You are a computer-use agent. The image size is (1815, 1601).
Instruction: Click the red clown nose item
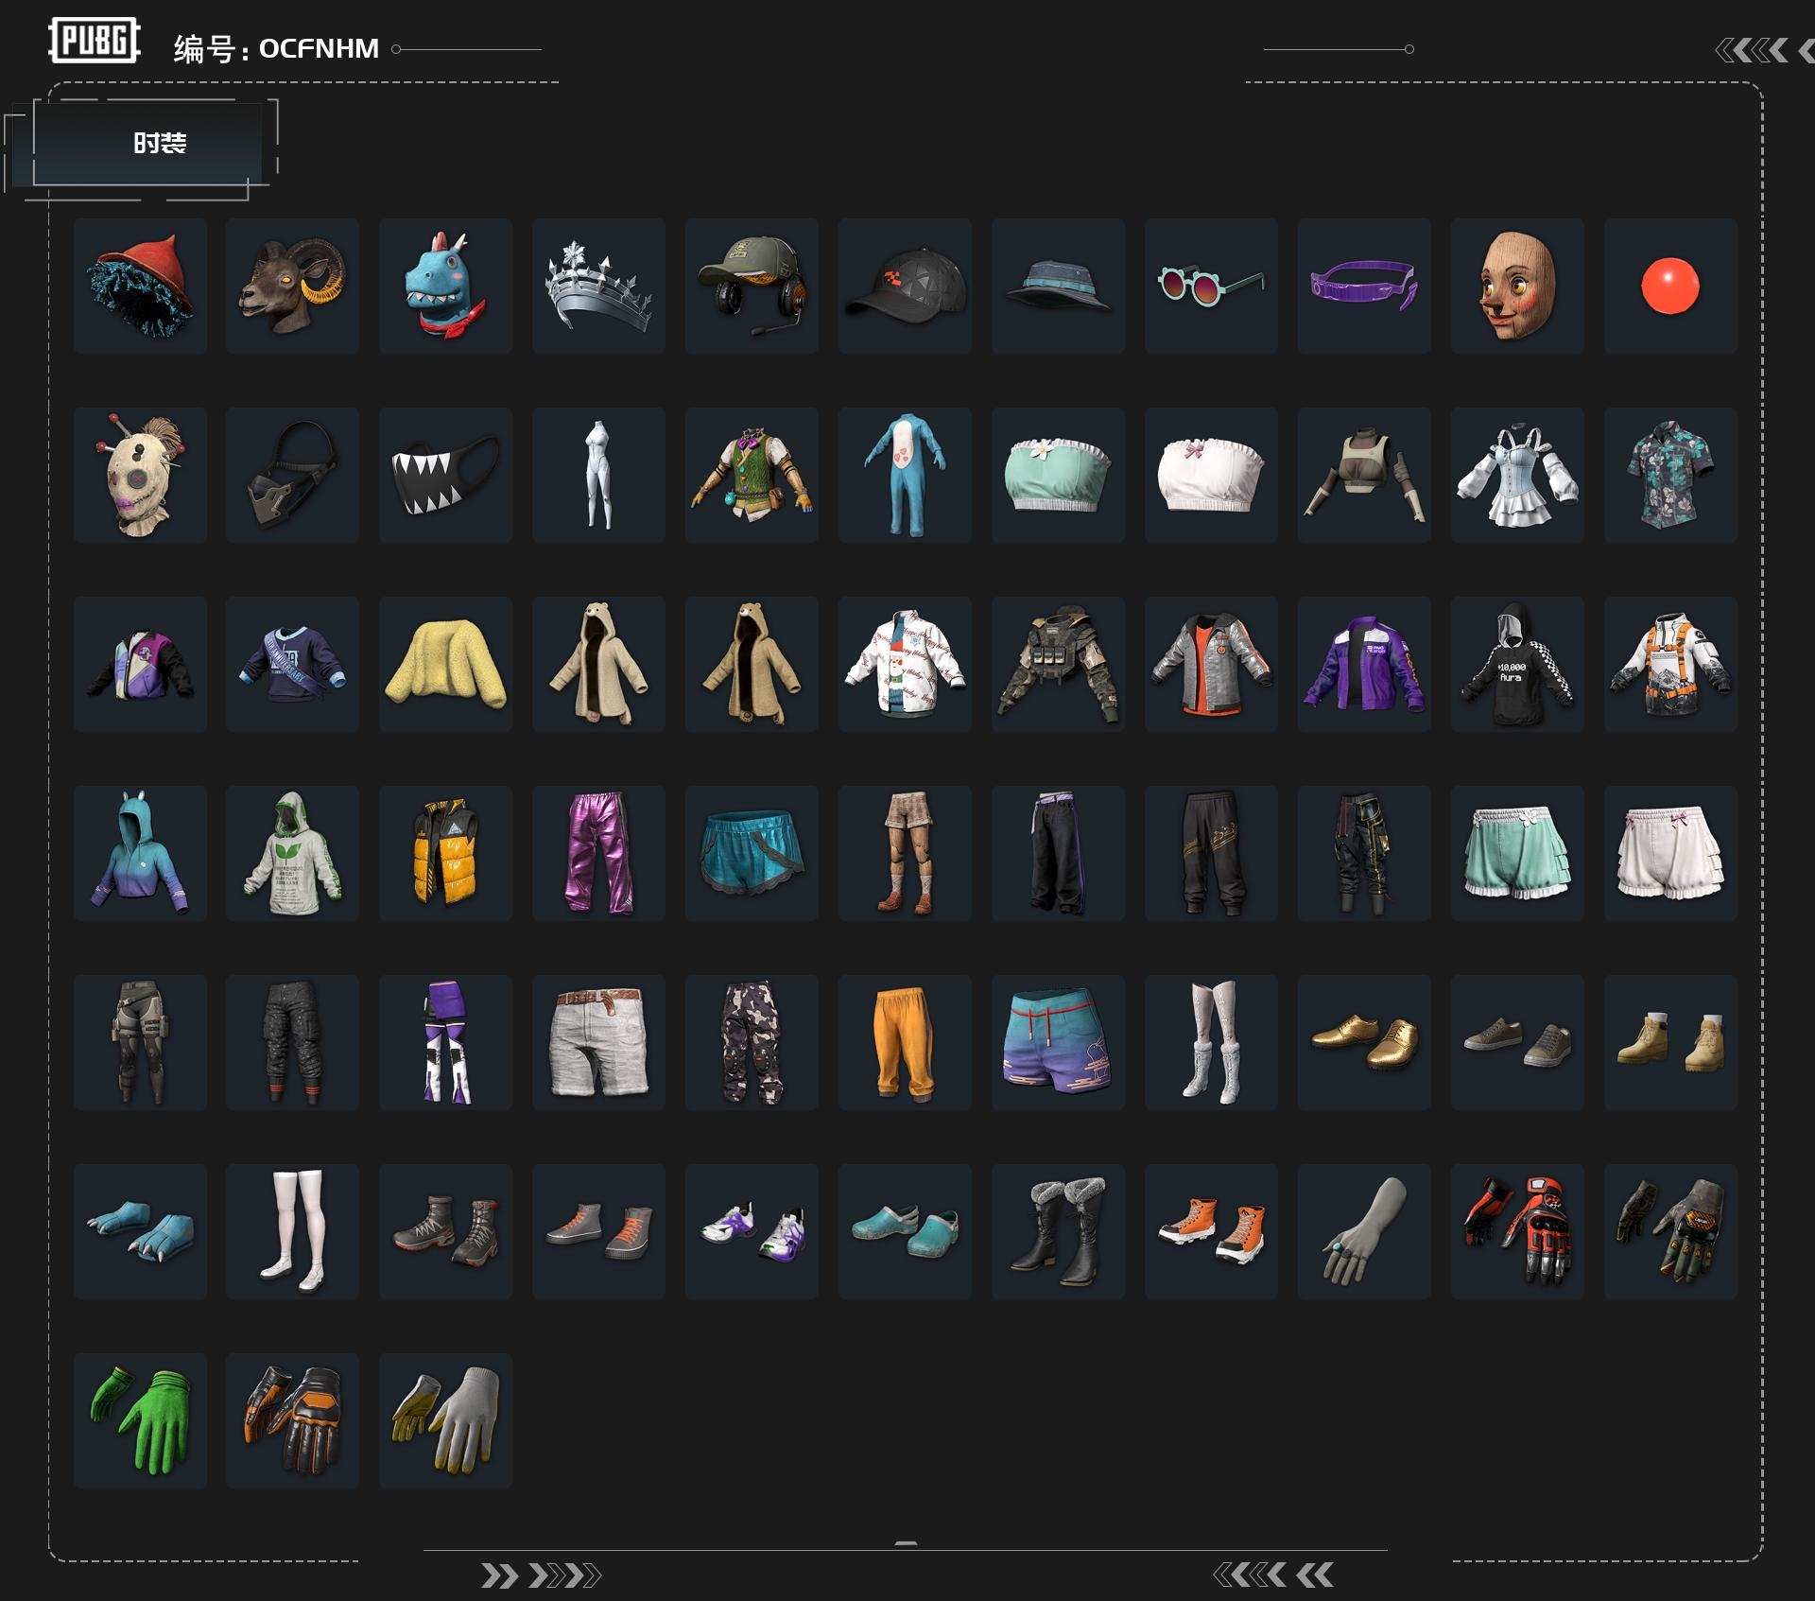tap(1670, 286)
